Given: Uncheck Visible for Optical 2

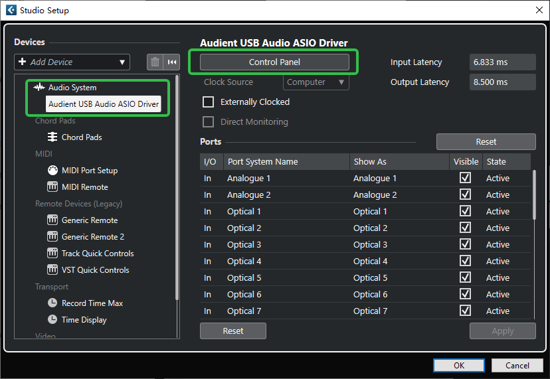Looking at the screenshot, I should [x=465, y=228].
